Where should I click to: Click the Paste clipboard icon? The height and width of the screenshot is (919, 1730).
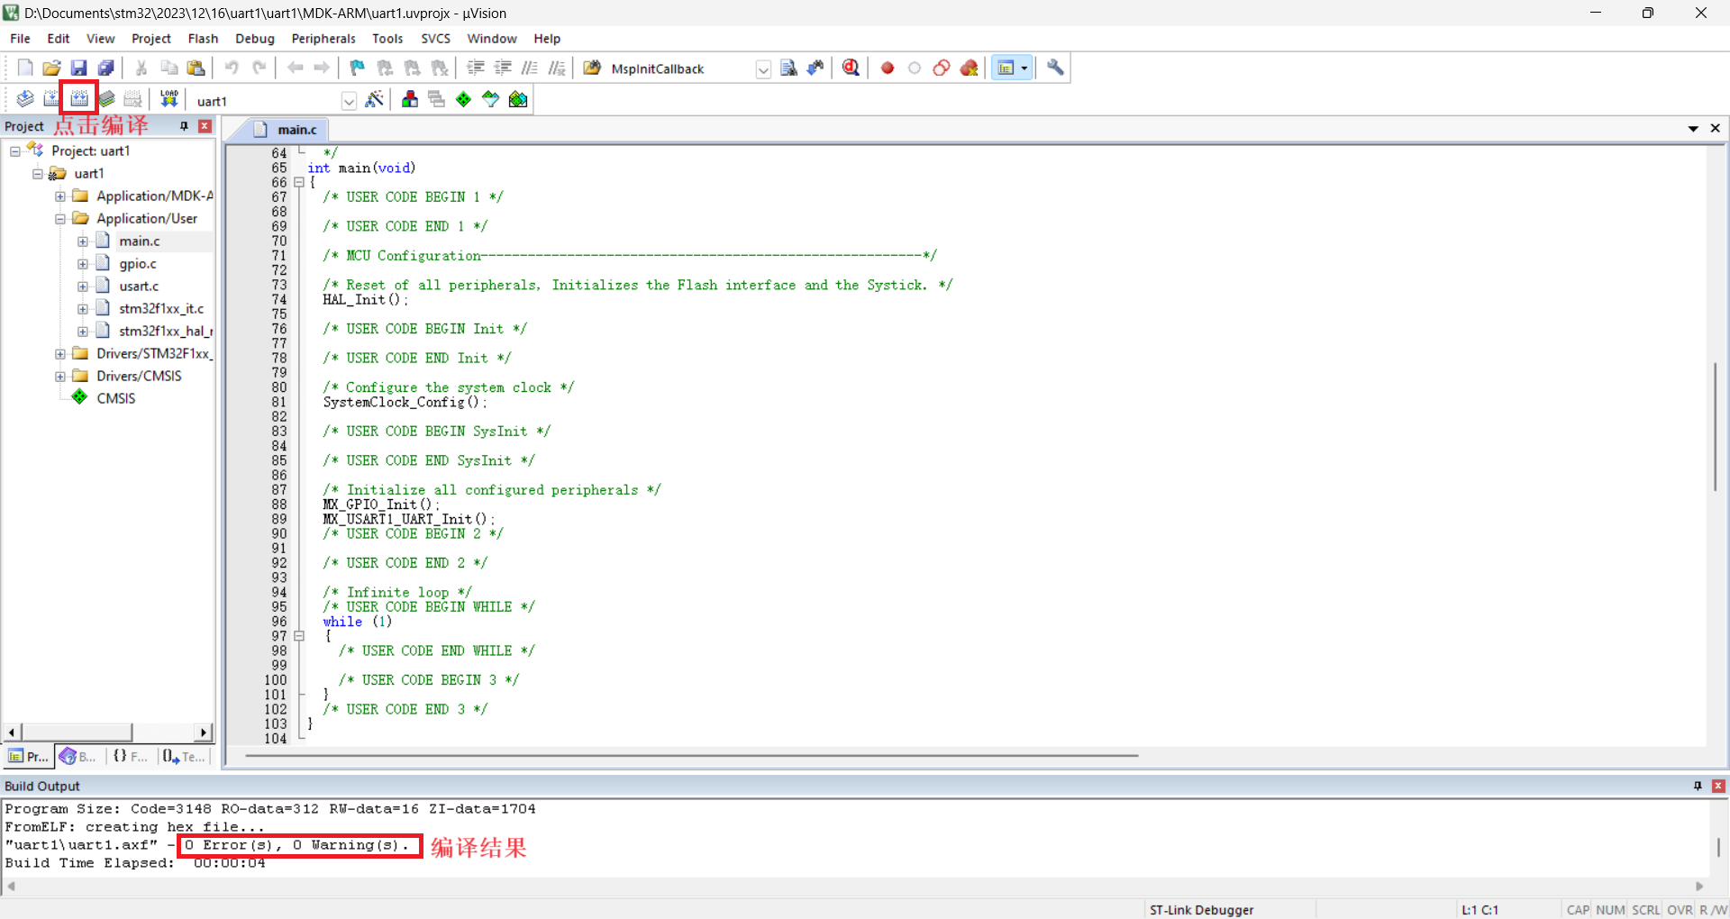point(196,68)
